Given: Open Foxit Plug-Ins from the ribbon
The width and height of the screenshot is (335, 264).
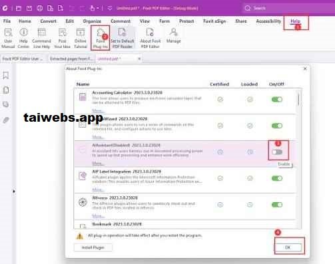Looking at the screenshot, I should 100,38.
